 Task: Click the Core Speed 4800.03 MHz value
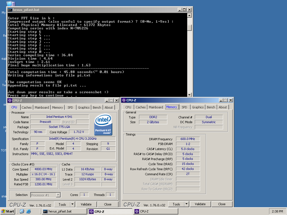pyautogui.click(x=43, y=169)
